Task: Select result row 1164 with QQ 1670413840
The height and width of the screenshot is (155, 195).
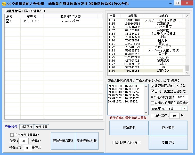Action: [x=145, y=20]
